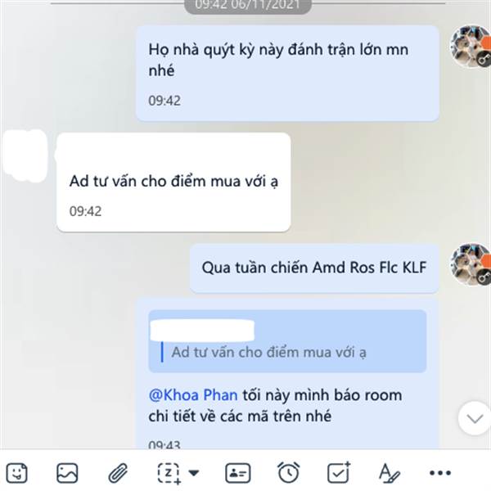Open sender avatar beside 'Qua tuần chiến' message
The width and height of the screenshot is (491, 491).
tap(470, 265)
